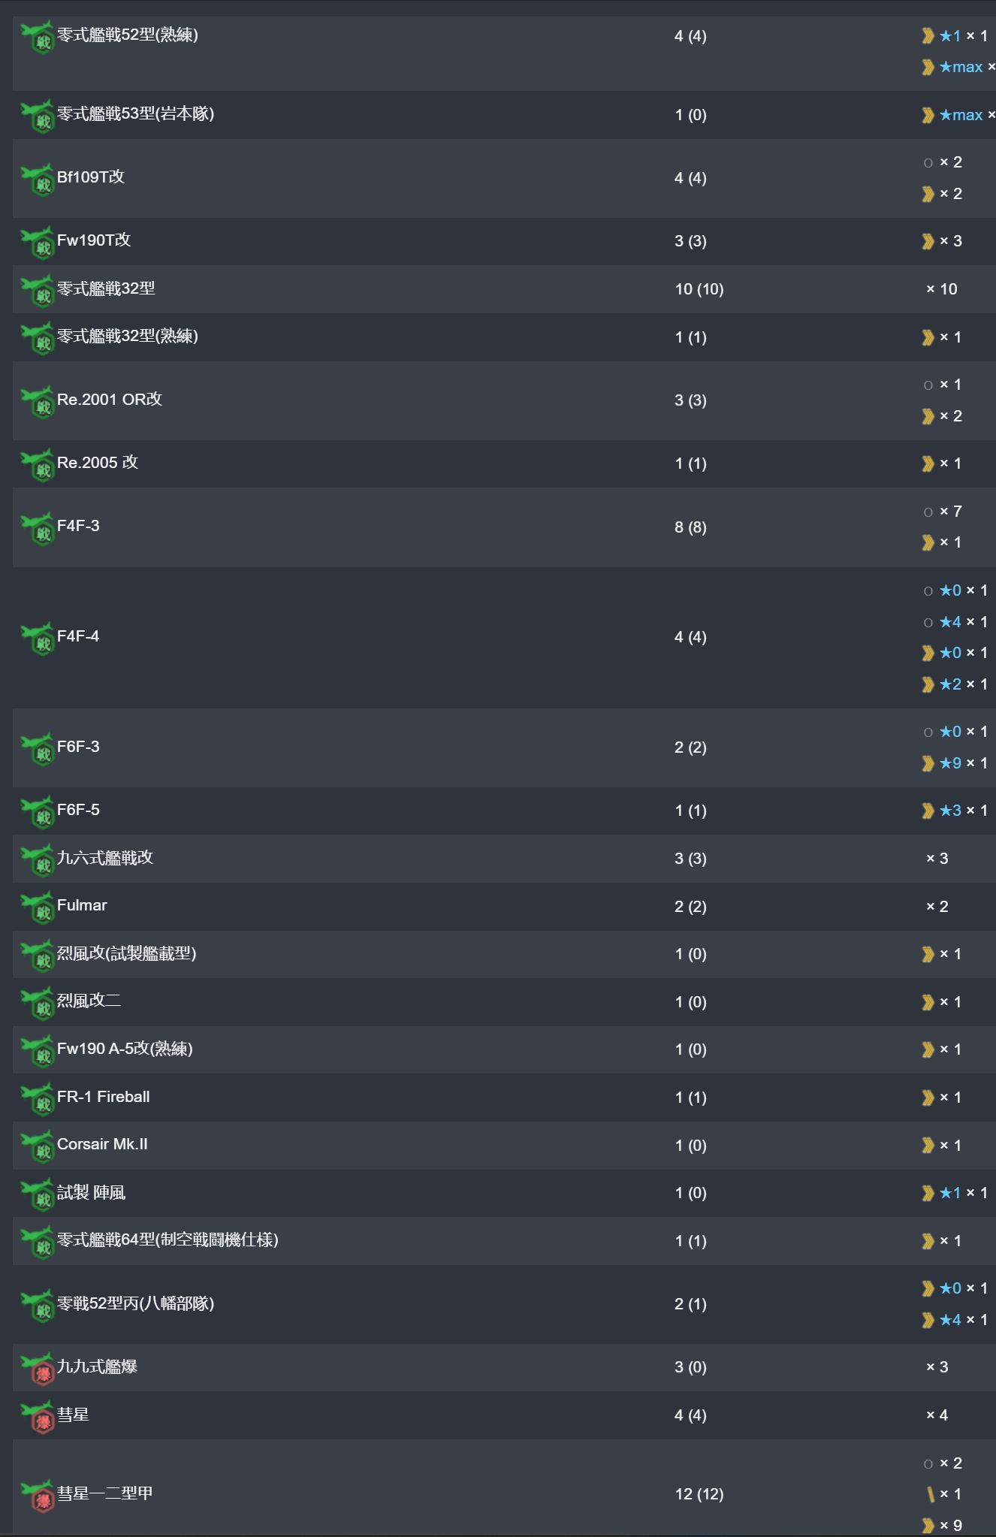This screenshot has width=996, height=1537.
Task: Click bomber icon beside 彗星一二型甲
Action: [x=38, y=1496]
